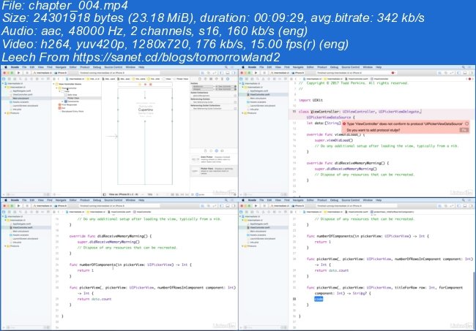Zoom out on the storyboard canvas
This screenshot has height=331, width=476.
(142, 194)
